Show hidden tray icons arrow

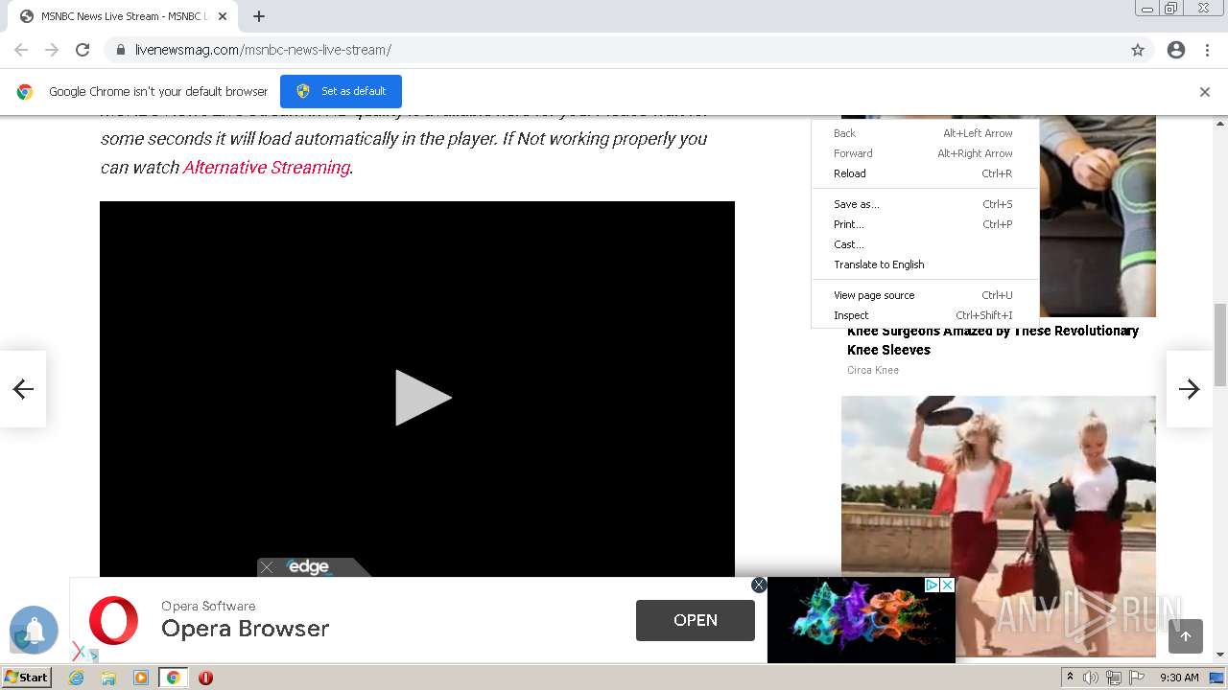click(1070, 678)
